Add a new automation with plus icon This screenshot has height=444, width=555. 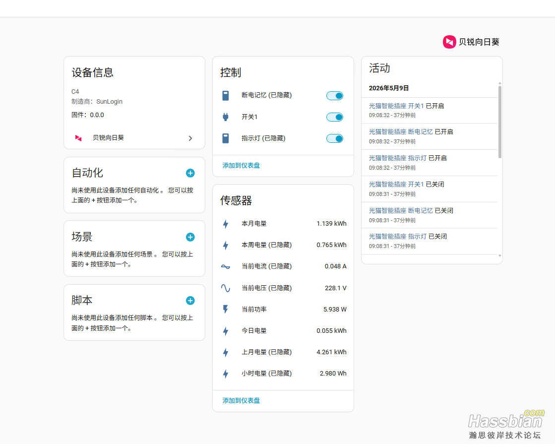pyautogui.click(x=190, y=173)
